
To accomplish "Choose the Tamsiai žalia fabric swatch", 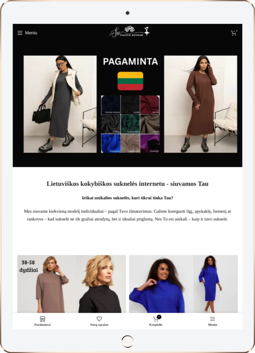I will pyautogui.click(x=130, y=124).
